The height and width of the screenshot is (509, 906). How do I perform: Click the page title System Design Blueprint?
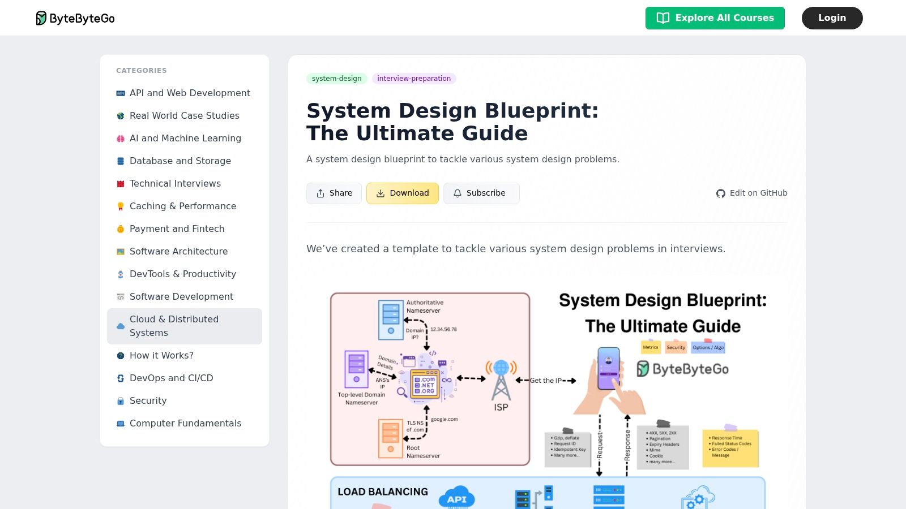pos(452,122)
